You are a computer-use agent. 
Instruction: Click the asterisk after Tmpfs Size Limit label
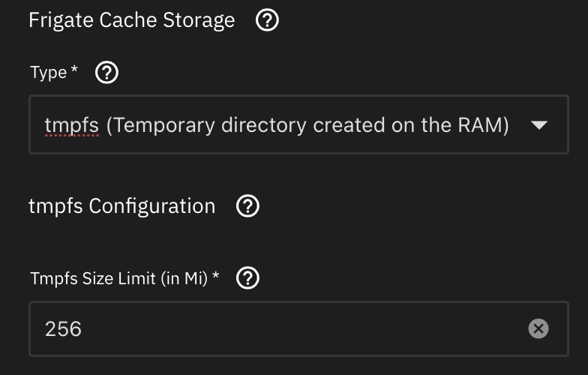[216, 277]
